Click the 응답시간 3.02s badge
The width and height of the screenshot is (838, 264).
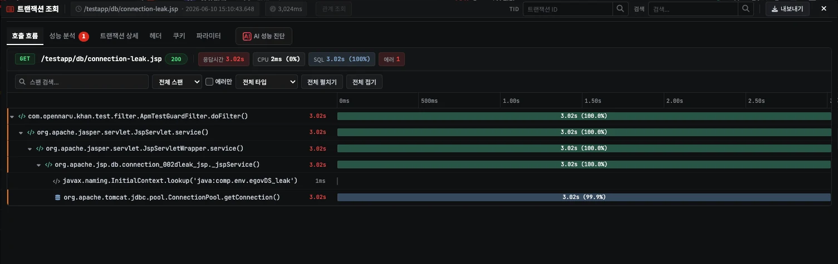click(x=223, y=59)
